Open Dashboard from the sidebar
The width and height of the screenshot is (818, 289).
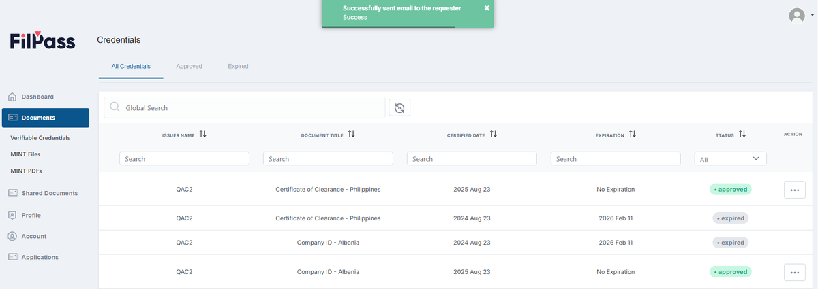37,97
